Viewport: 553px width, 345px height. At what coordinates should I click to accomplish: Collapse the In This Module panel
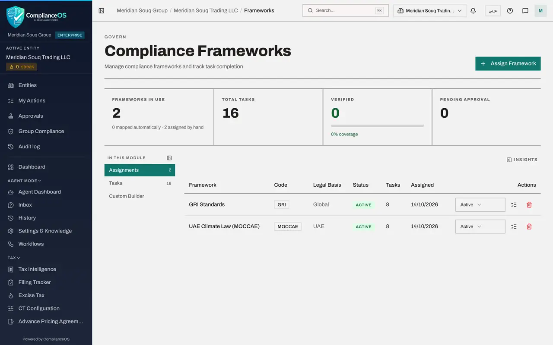169,158
